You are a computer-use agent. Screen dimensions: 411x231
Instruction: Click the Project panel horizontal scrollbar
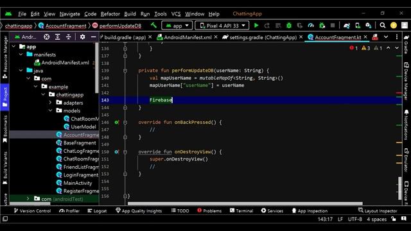tap(30, 203)
